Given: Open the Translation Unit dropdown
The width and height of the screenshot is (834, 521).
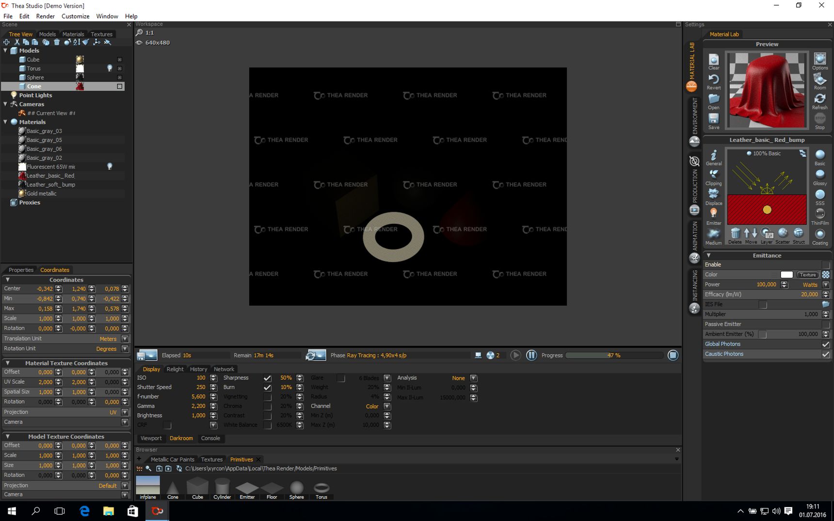Looking at the screenshot, I should (125, 339).
